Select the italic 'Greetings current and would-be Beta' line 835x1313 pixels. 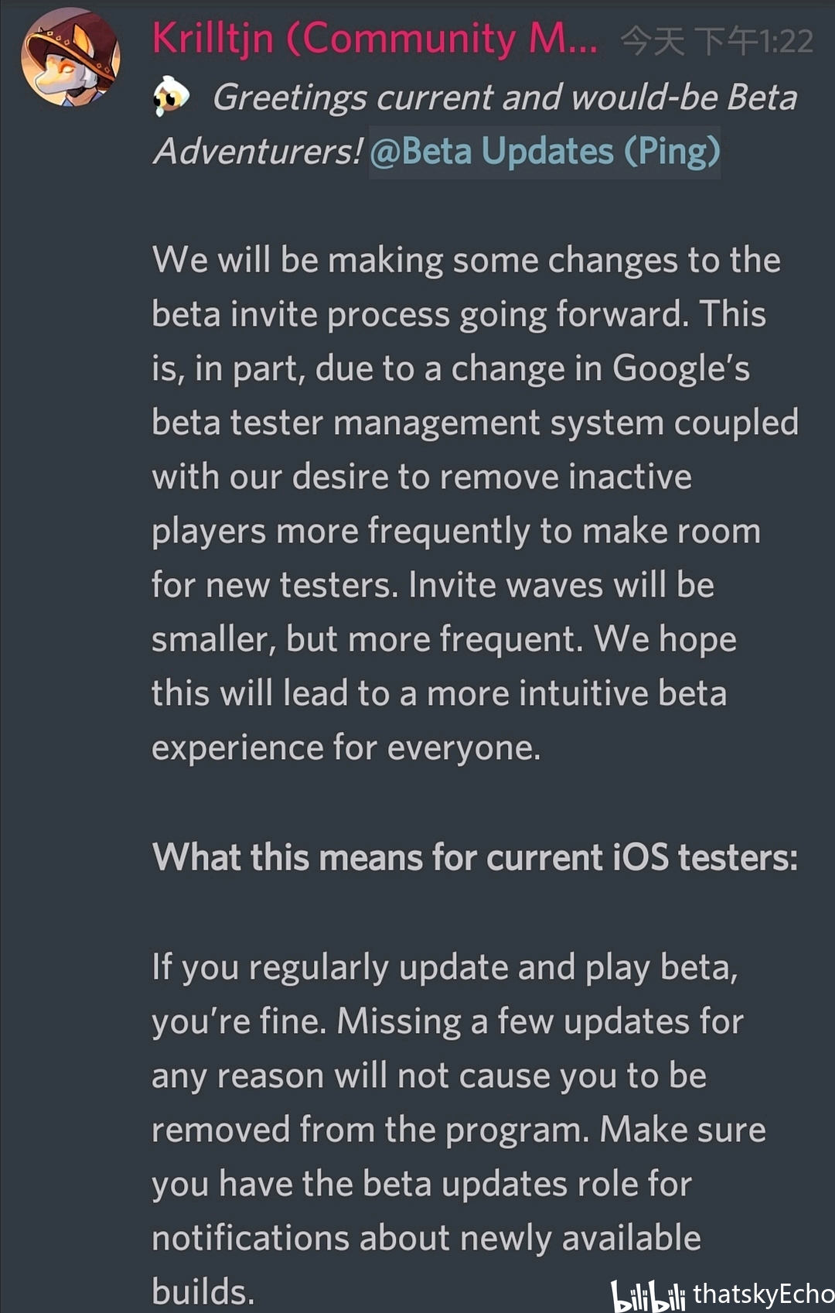504,97
